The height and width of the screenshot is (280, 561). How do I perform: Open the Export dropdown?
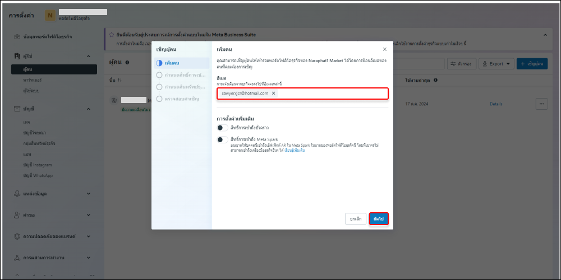click(496, 64)
